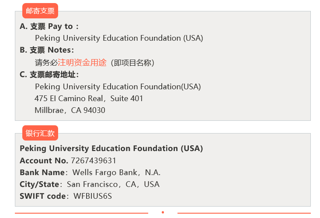Click the 'C. 支票邮寄地址' heading
Image resolution: width=320 pixels, height=218 pixels.
(x=49, y=74)
